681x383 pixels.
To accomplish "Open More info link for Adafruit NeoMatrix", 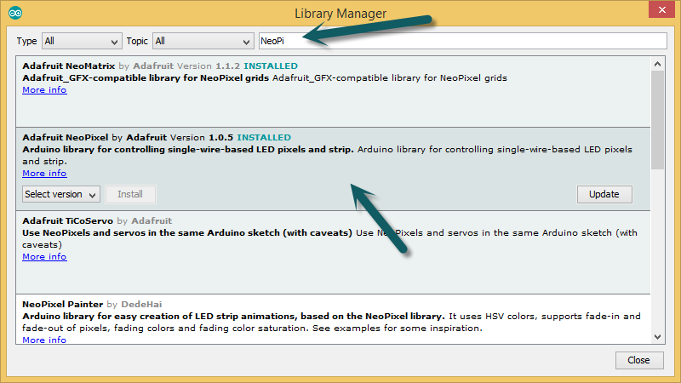I will (x=44, y=90).
